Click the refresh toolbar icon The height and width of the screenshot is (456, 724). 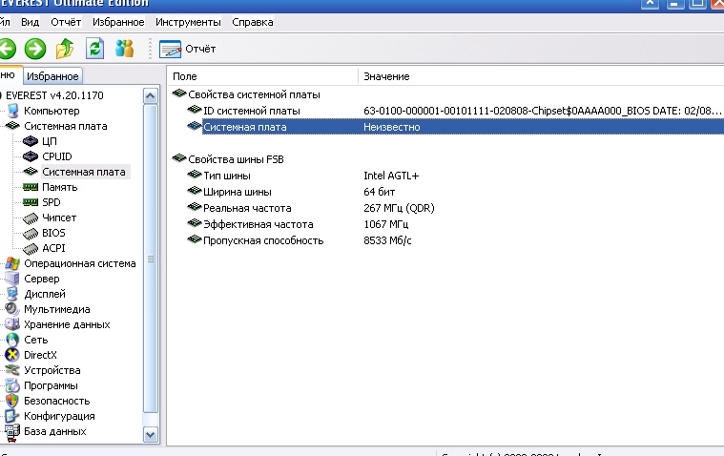94,49
